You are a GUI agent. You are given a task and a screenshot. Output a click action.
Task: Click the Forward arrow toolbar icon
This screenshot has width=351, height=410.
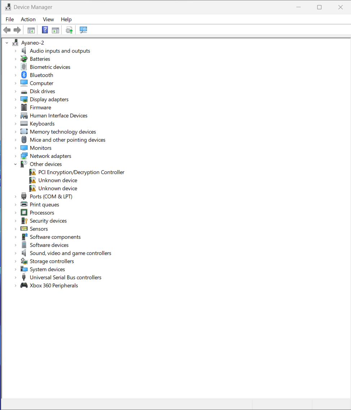click(x=17, y=30)
